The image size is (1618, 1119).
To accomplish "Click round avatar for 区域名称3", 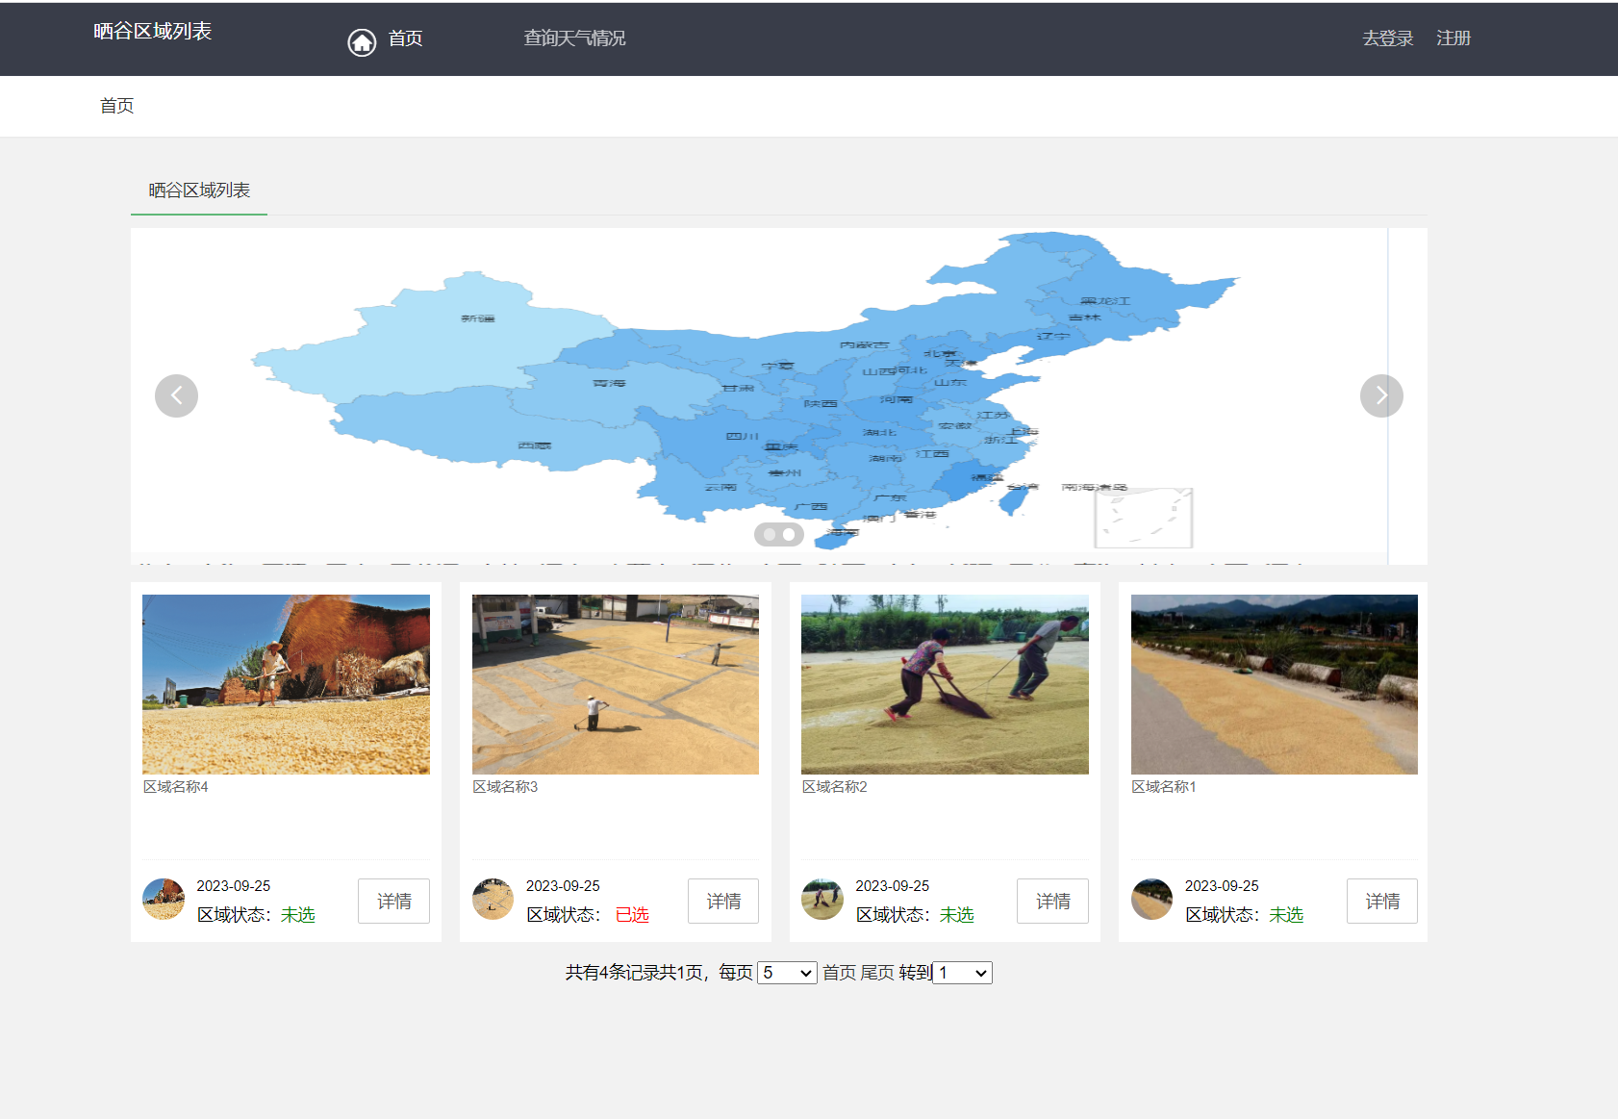I will coord(493,899).
